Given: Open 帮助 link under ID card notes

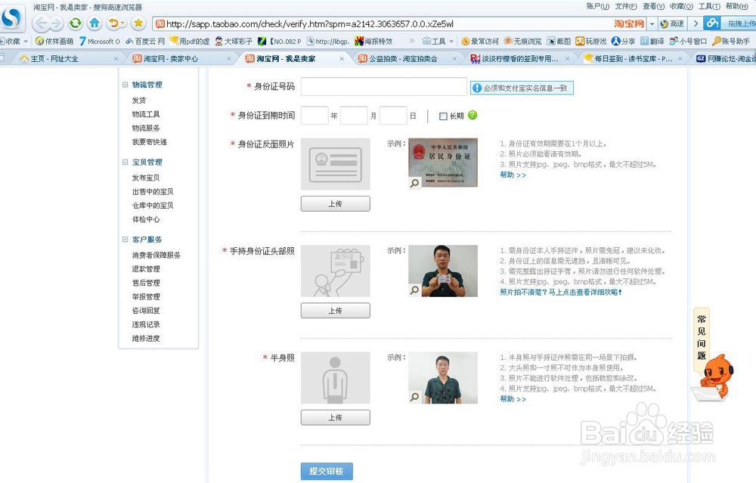Looking at the screenshot, I should [513, 175].
